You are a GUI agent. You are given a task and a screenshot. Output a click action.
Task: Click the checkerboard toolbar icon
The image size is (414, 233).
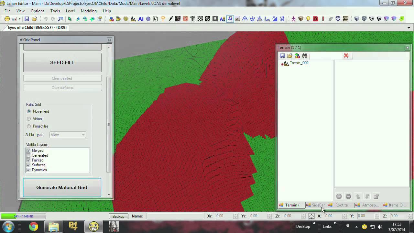(x=200, y=19)
